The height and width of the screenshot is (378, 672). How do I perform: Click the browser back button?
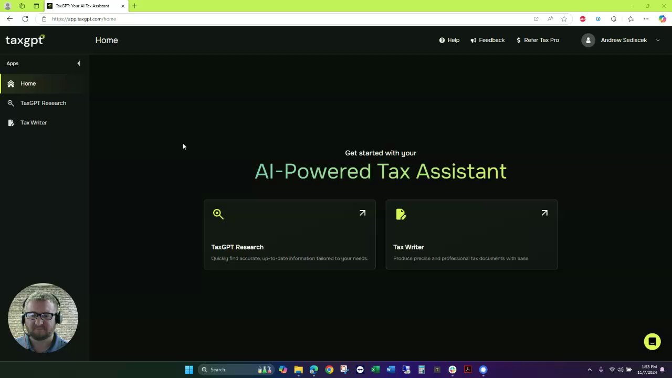(x=9, y=19)
